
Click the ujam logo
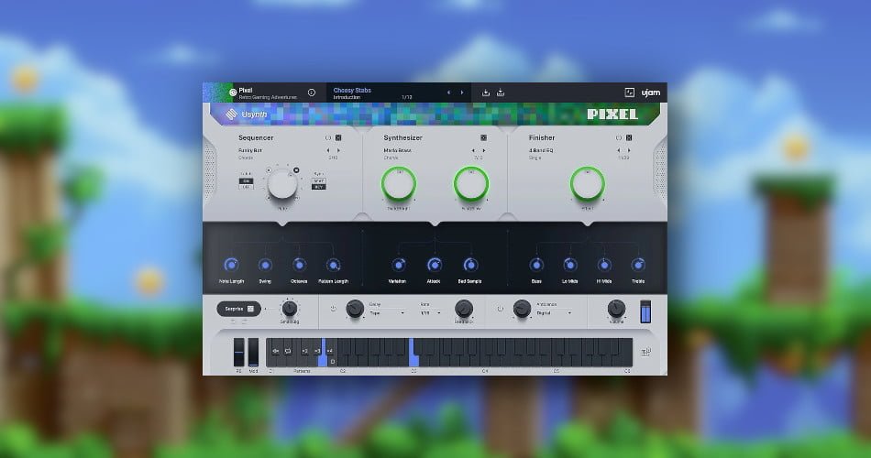[x=650, y=93]
